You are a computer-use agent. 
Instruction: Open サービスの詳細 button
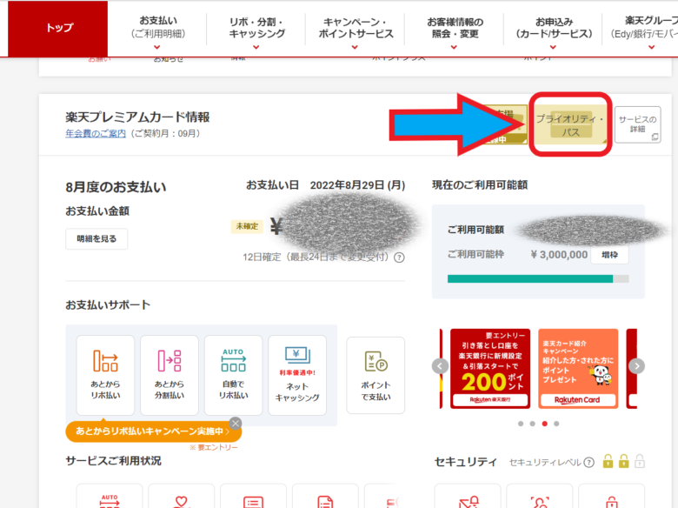(x=637, y=124)
